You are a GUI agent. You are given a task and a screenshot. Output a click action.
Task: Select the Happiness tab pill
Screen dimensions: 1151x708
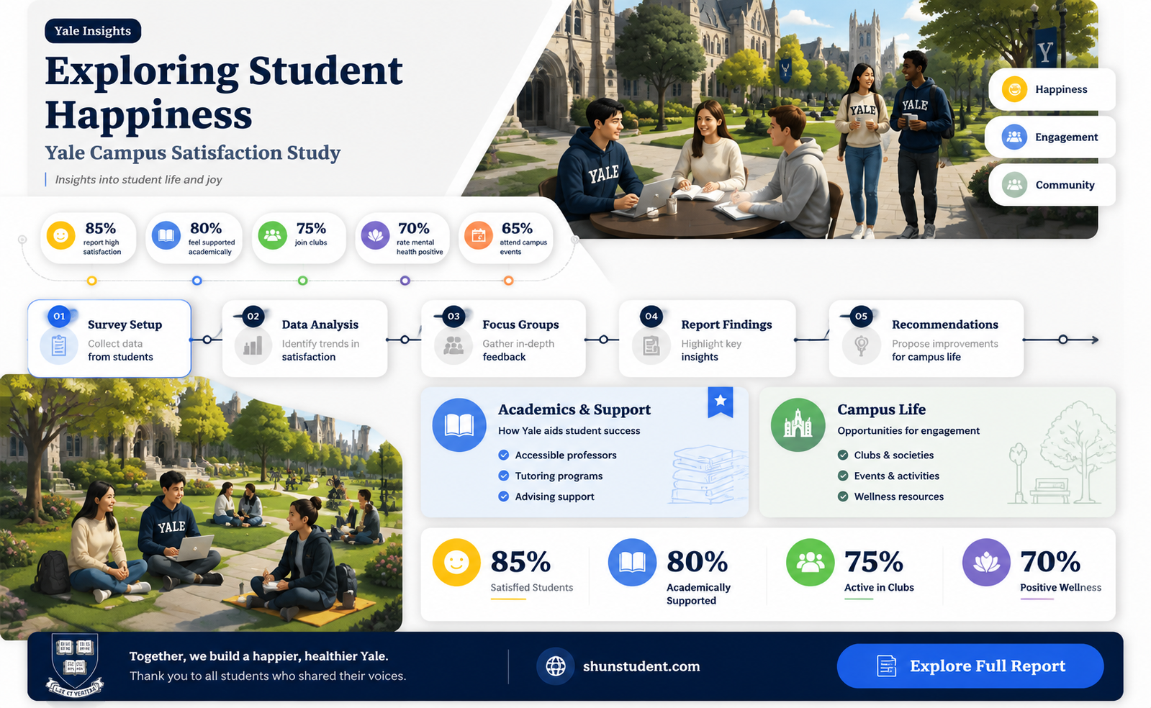coord(1052,89)
